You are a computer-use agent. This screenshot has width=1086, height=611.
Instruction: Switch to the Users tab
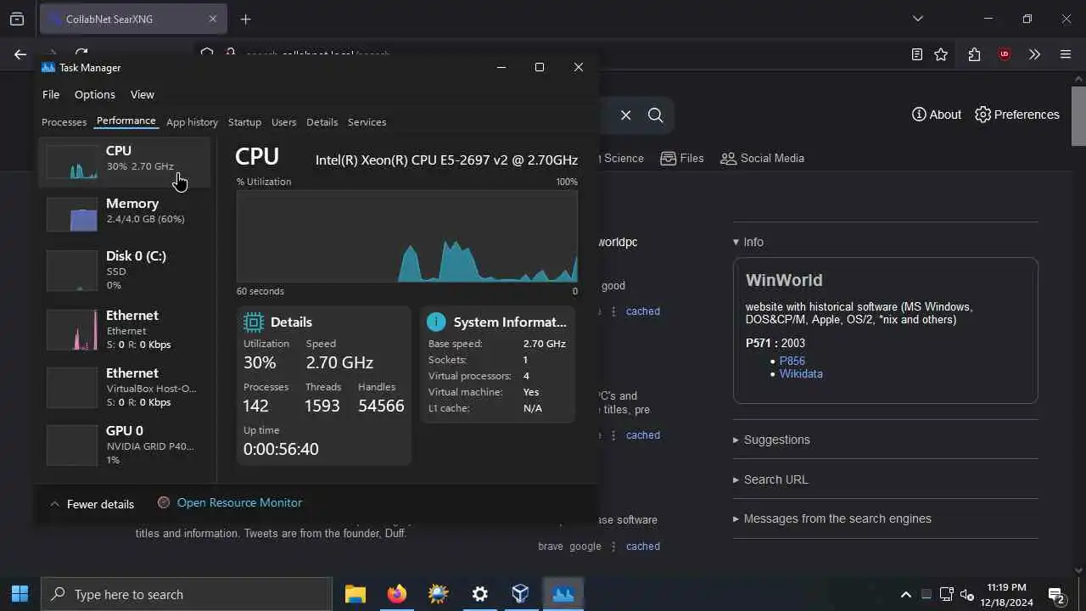[x=283, y=122]
